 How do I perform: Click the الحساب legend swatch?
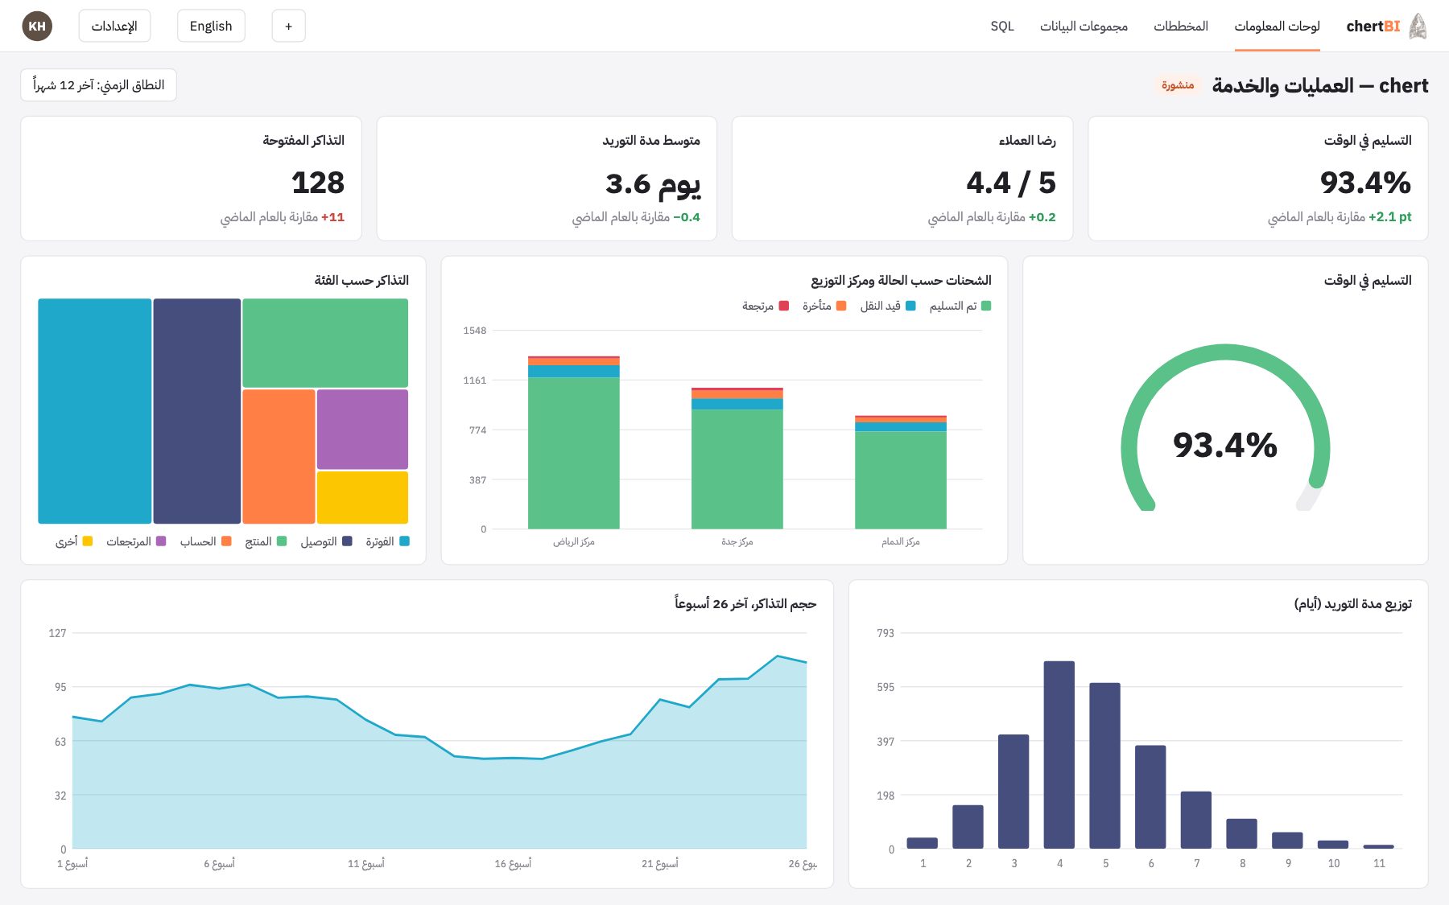click(x=226, y=541)
